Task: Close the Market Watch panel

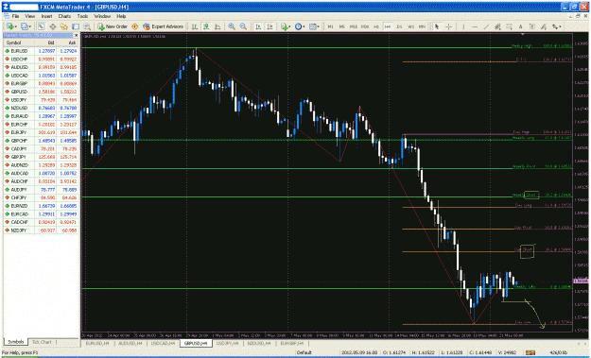Action: pyautogui.click(x=76, y=35)
